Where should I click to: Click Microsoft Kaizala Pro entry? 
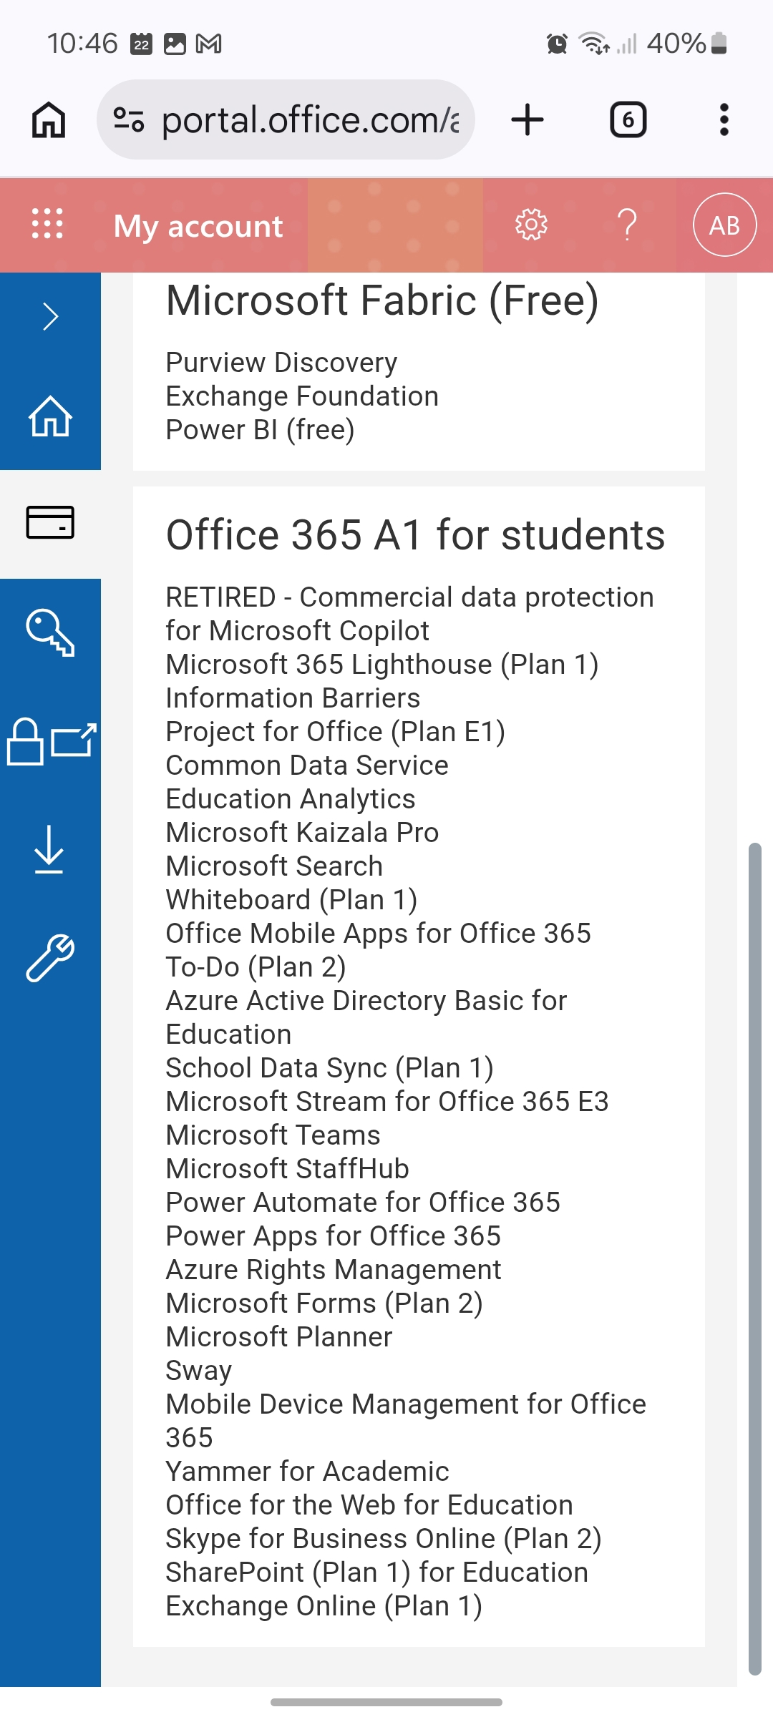(x=302, y=833)
